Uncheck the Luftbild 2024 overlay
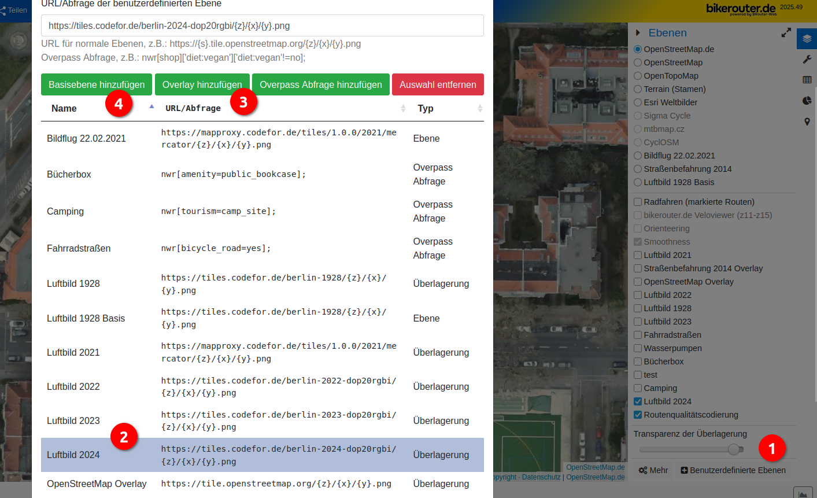The width and height of the screenshot is (817, 498). (x=638, y=401)
